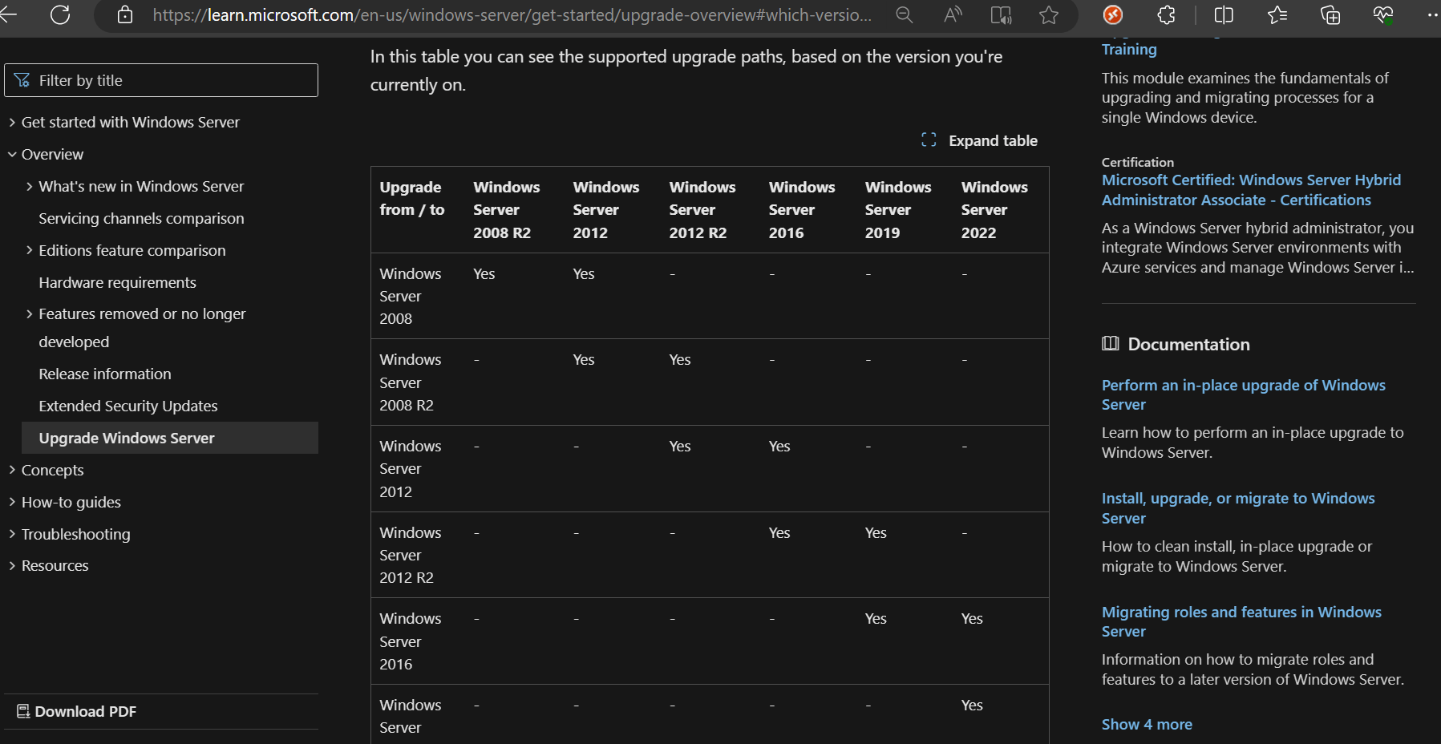Image resolution: width=1441 pixels, height=744 pixels.
Task: Click the Documentation book icon
Action: click(x=1110, y=344)
